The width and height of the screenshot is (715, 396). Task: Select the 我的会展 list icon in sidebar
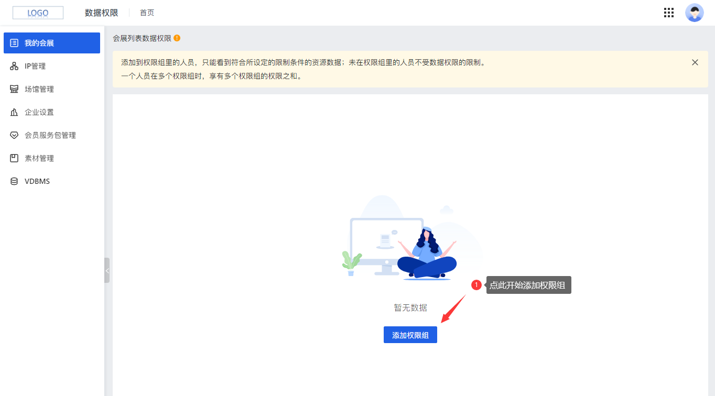coord(14,42)
